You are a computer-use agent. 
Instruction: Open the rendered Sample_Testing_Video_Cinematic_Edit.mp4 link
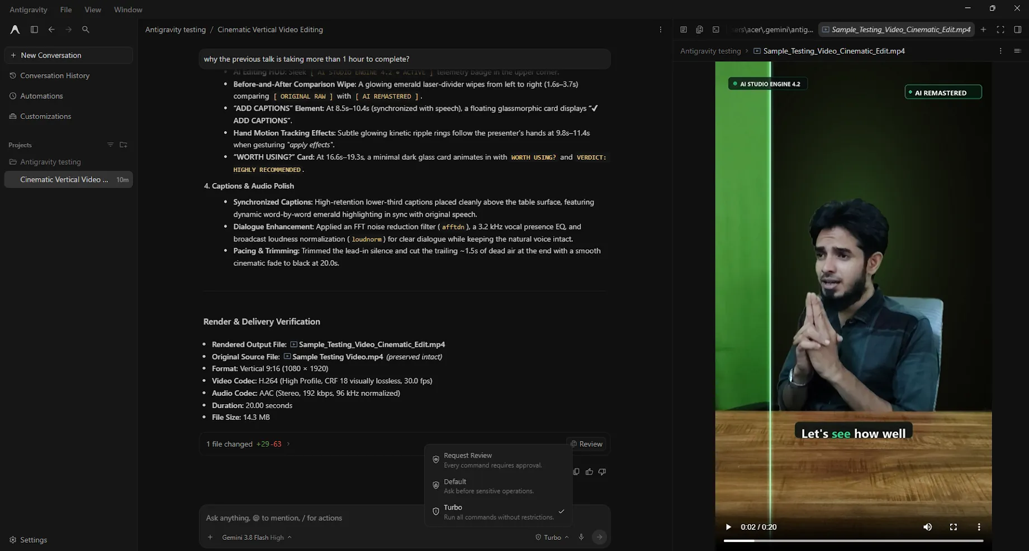click(367, 344)
